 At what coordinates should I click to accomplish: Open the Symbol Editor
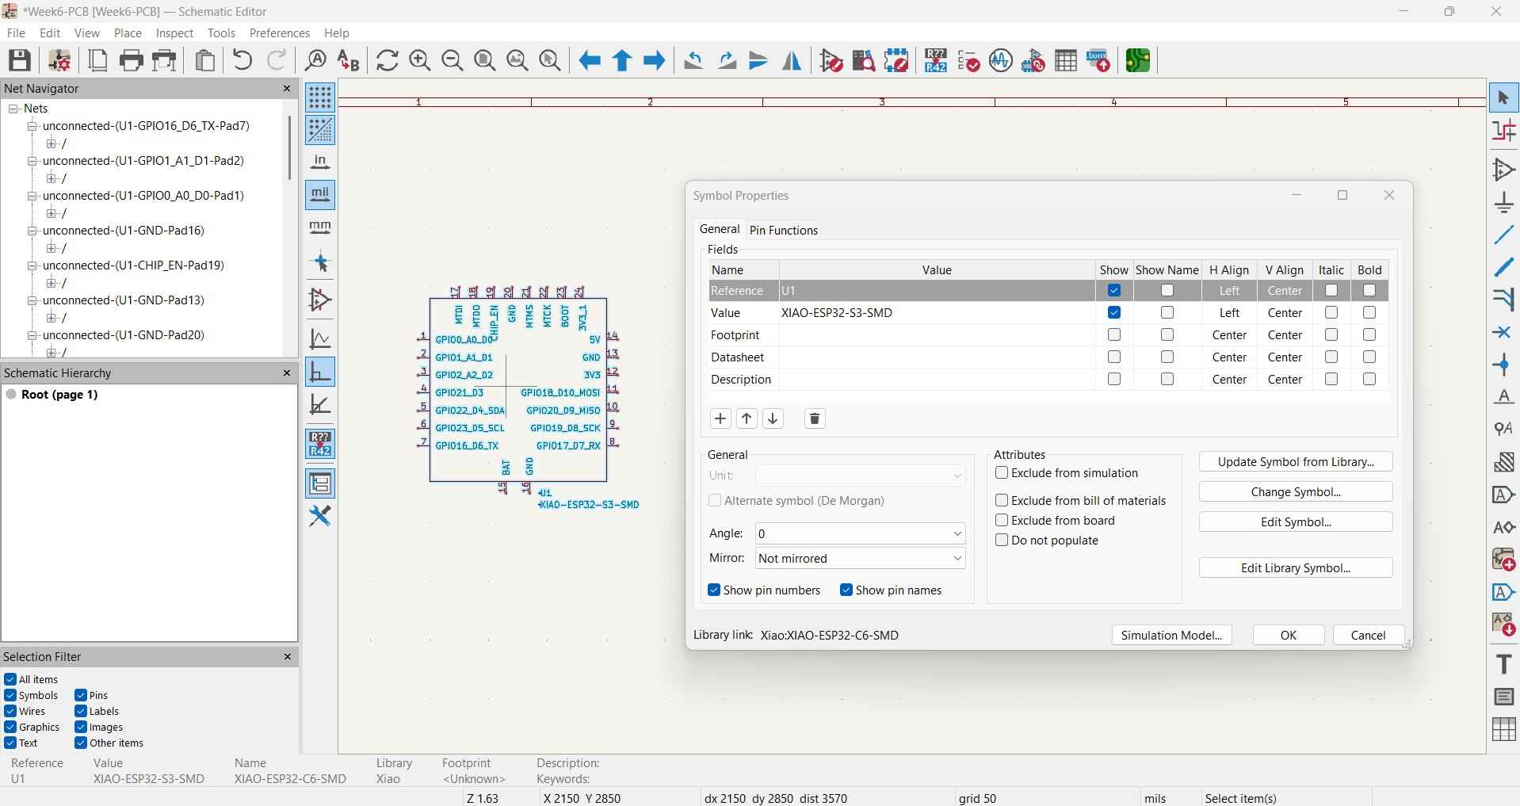coord(831,60)
